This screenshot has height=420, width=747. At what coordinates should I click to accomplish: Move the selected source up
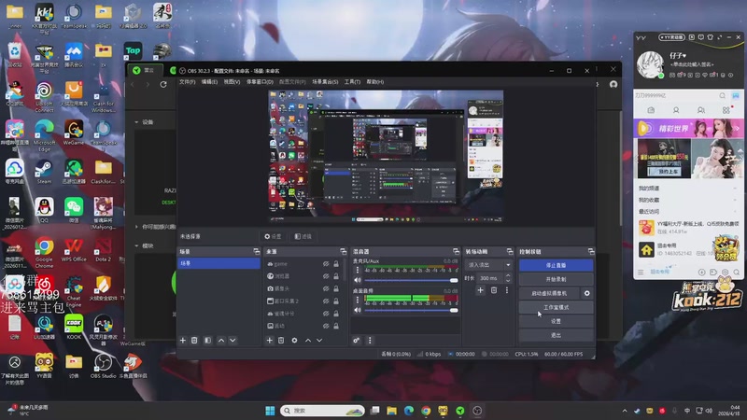[x=308, y=341]
